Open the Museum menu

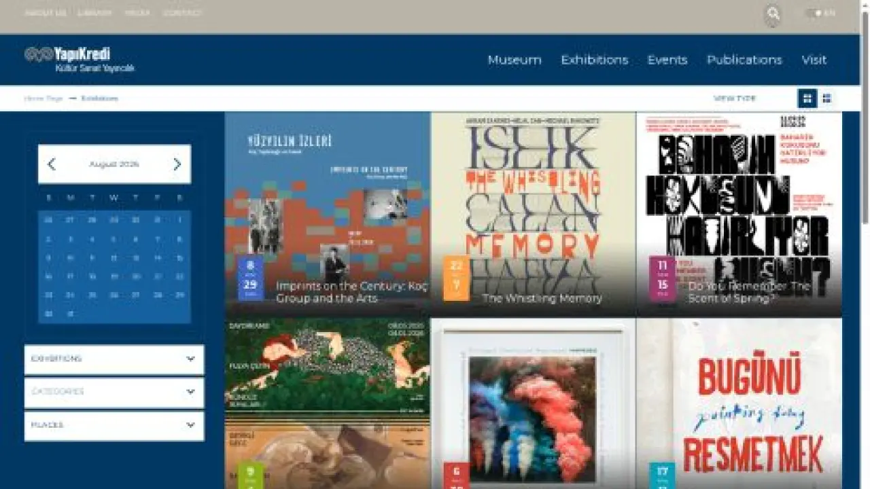[515, 60]
